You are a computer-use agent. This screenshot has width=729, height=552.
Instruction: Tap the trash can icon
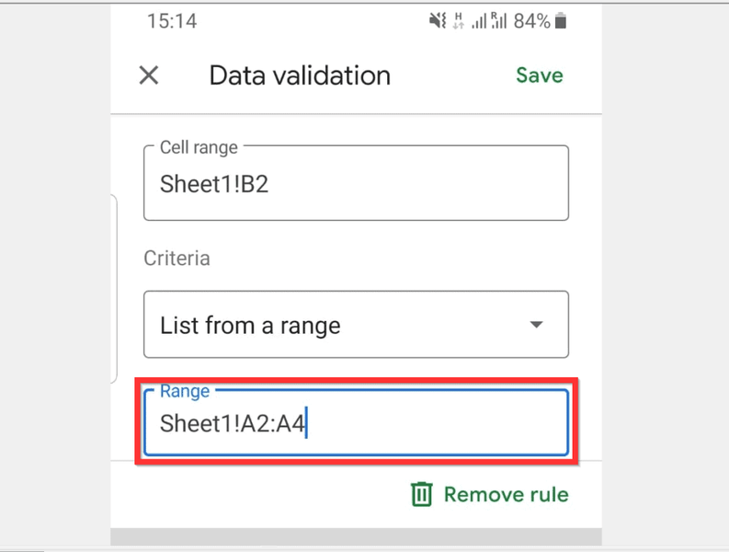click(x=422, y=494)
